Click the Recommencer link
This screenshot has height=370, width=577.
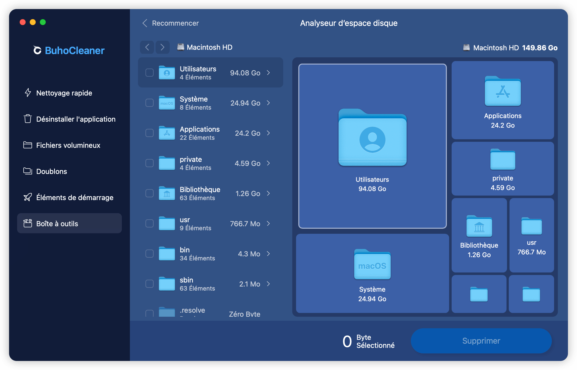pyautogui.click(x=175, y=23)
